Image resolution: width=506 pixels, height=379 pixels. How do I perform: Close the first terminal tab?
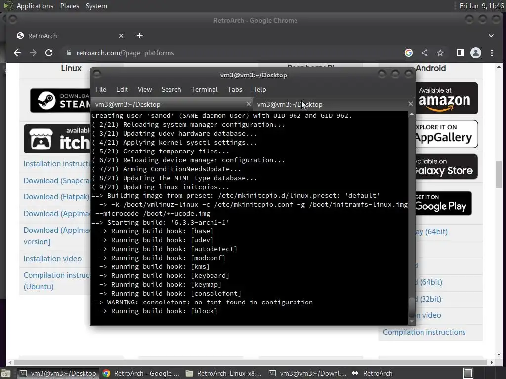[248, 104]
